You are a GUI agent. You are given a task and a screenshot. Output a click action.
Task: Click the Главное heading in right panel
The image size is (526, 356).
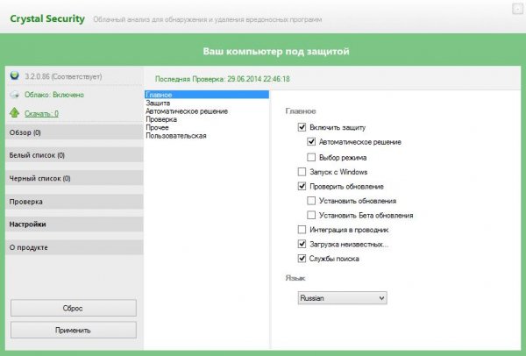tap(301, 110)
